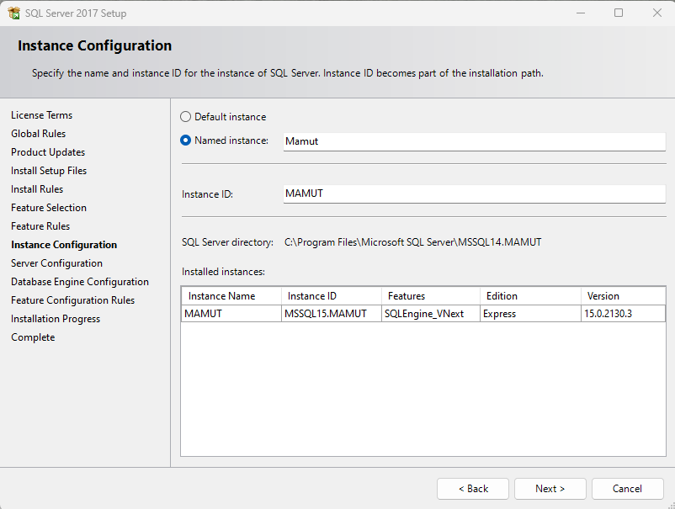Maximize the Setup window
The height and width of the screenshot is (509, 675).
point(619,13)
